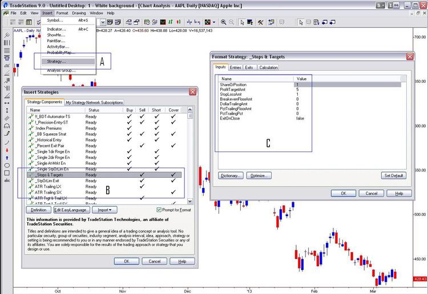Select the ellipse drawing tool

7,165
